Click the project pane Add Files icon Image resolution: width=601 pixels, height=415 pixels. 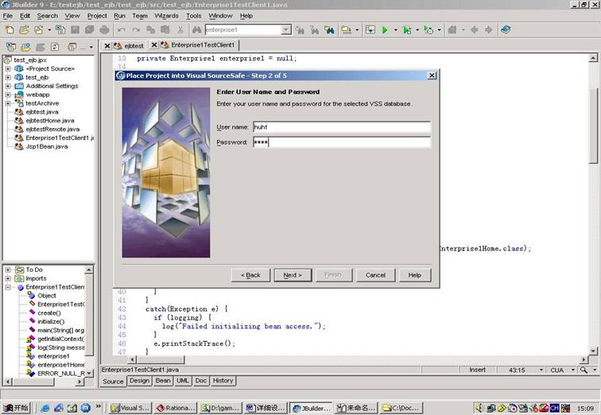[25, 47]
